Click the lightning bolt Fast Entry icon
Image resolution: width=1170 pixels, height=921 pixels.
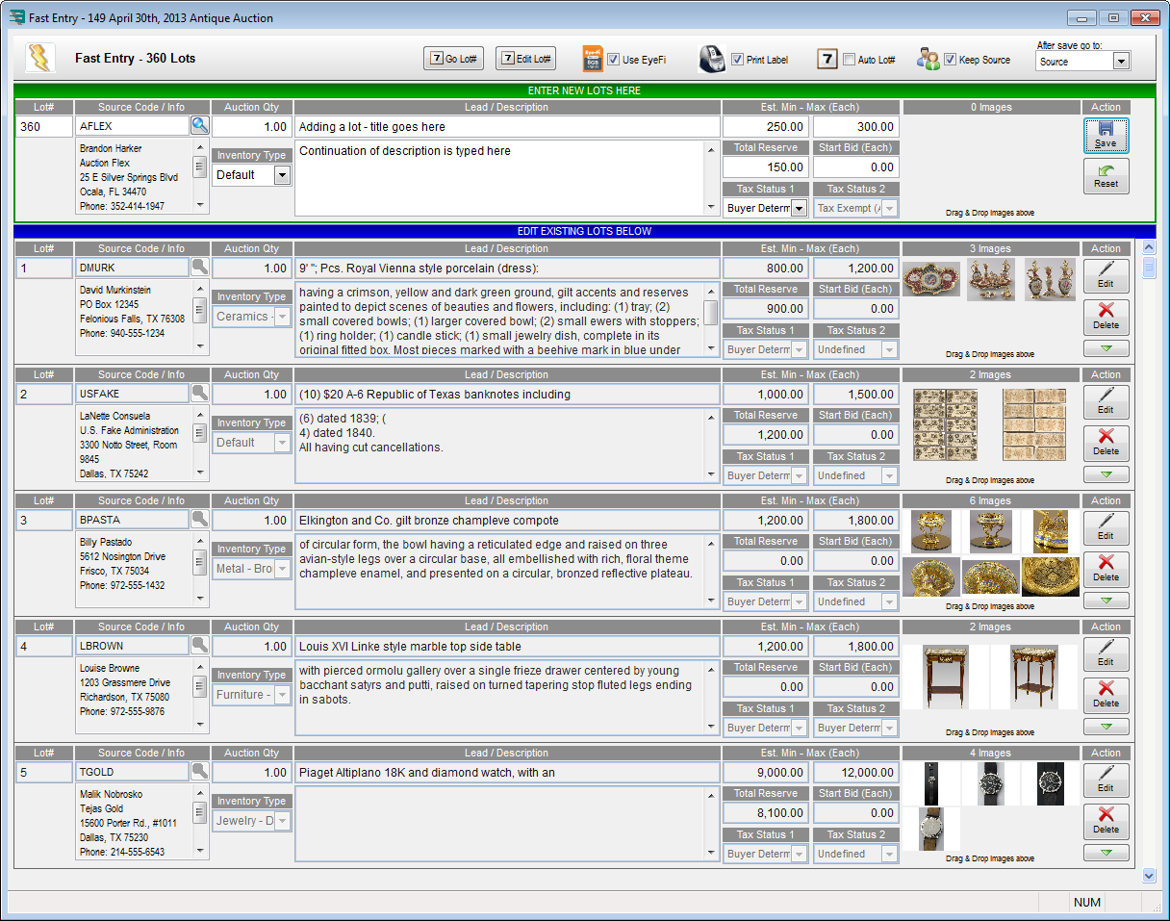[x=40, y=59]
